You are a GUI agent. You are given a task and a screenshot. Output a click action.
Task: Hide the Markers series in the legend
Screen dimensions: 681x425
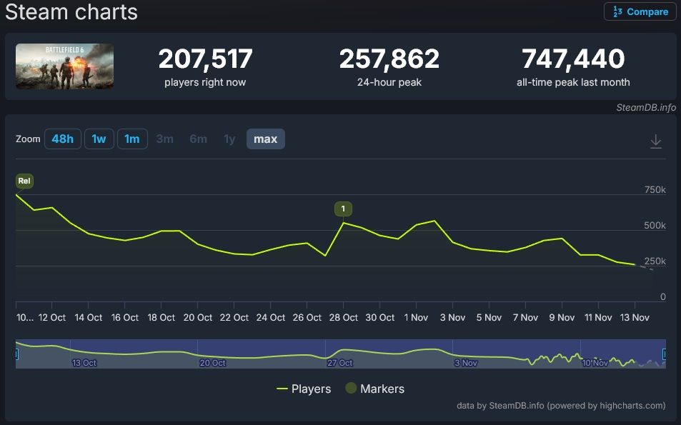click(374, 389)
